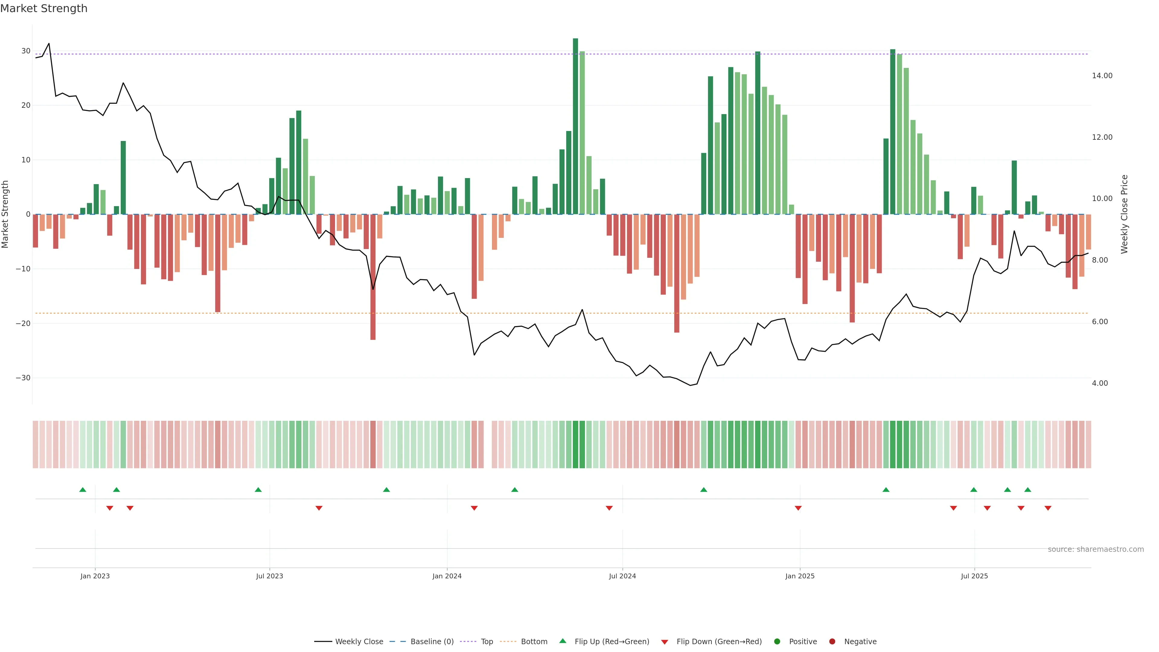Image resolution: width=1159 pixels, height=652 pixels.
Task: Click the green Positive legend dot
Action: point(777,641)
